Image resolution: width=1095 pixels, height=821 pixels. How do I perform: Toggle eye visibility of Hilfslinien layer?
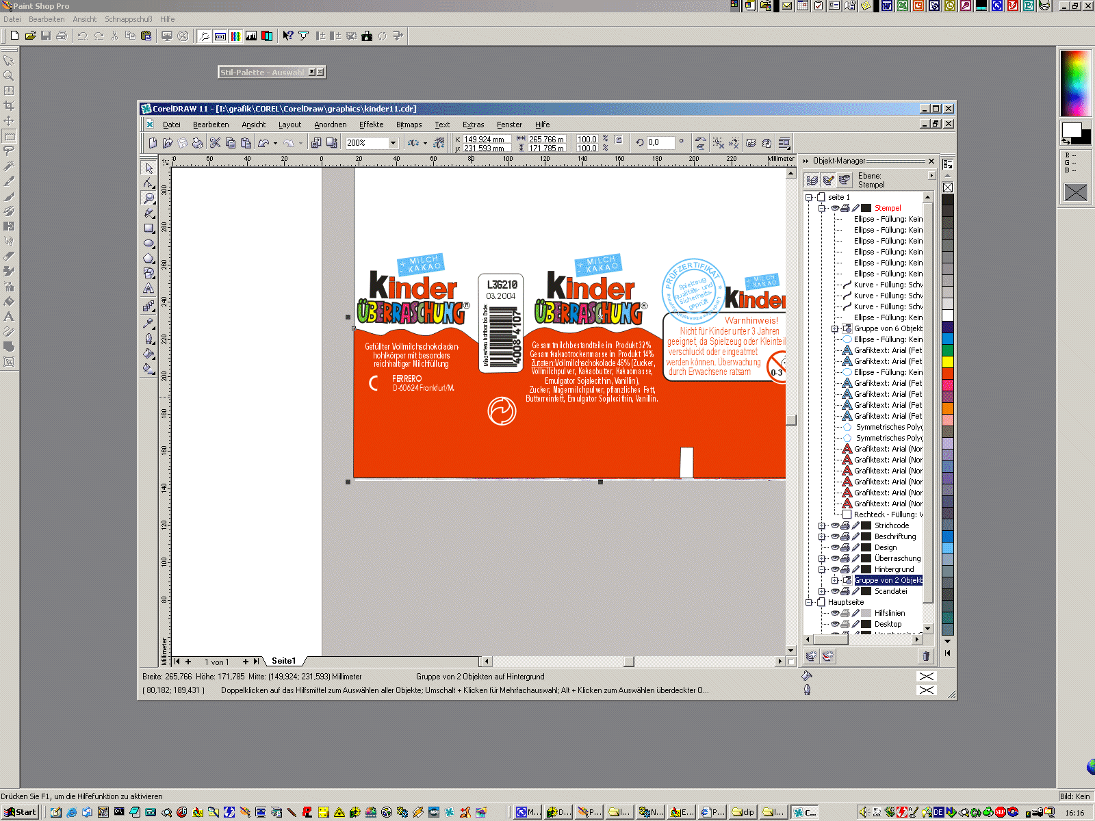[x=835, y=613]
